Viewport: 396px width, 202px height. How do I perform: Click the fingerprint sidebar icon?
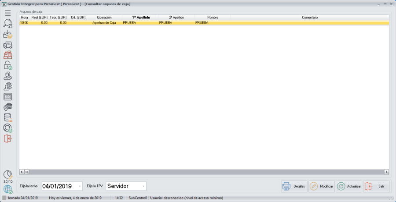pos(7,86)
